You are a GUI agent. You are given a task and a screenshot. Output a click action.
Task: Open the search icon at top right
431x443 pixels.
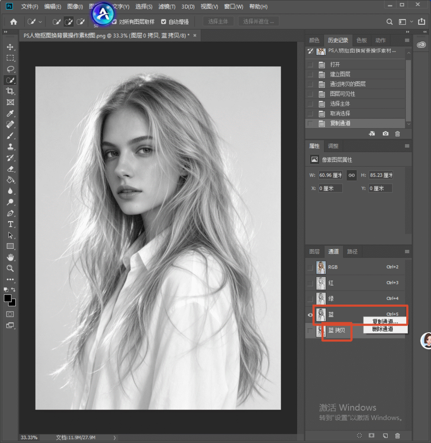point(389,22)
